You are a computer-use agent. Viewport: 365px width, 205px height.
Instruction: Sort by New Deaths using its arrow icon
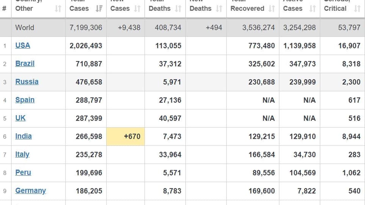(x=219, y=8)
